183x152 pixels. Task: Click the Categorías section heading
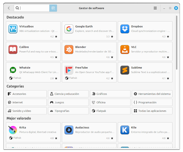coord(15,86)
